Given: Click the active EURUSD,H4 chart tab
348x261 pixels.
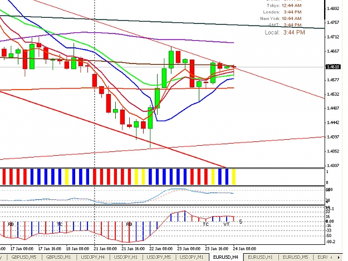Looking at the screenshot, I should tap(226, 257).
